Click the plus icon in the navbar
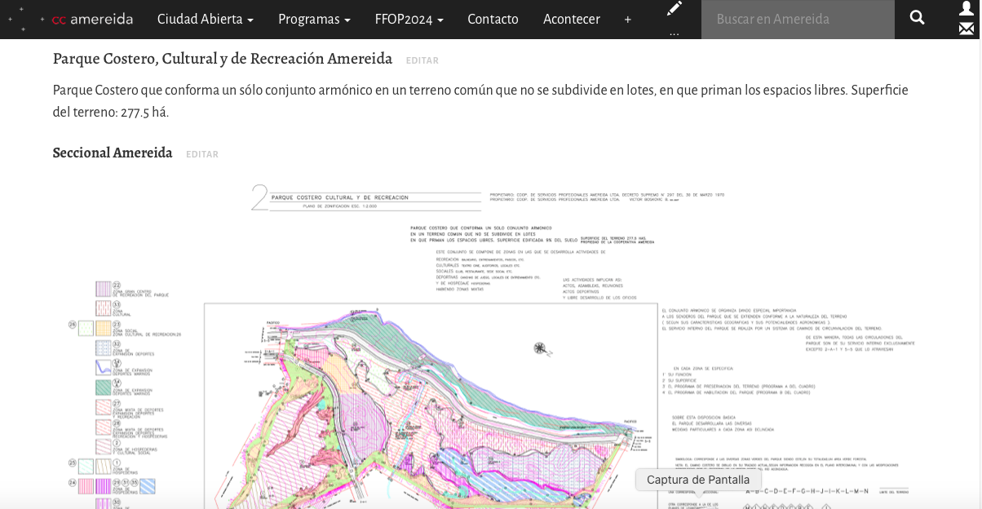Viewport: 982px width, 509px height. [x=627, y=20]
